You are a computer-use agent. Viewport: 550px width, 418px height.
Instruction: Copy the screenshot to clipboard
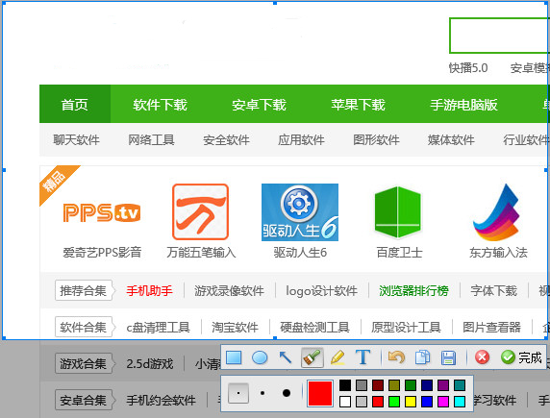[422, 357]
